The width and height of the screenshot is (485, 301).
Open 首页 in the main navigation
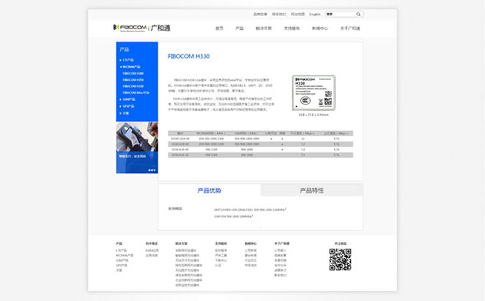click(x=219, y=28)
